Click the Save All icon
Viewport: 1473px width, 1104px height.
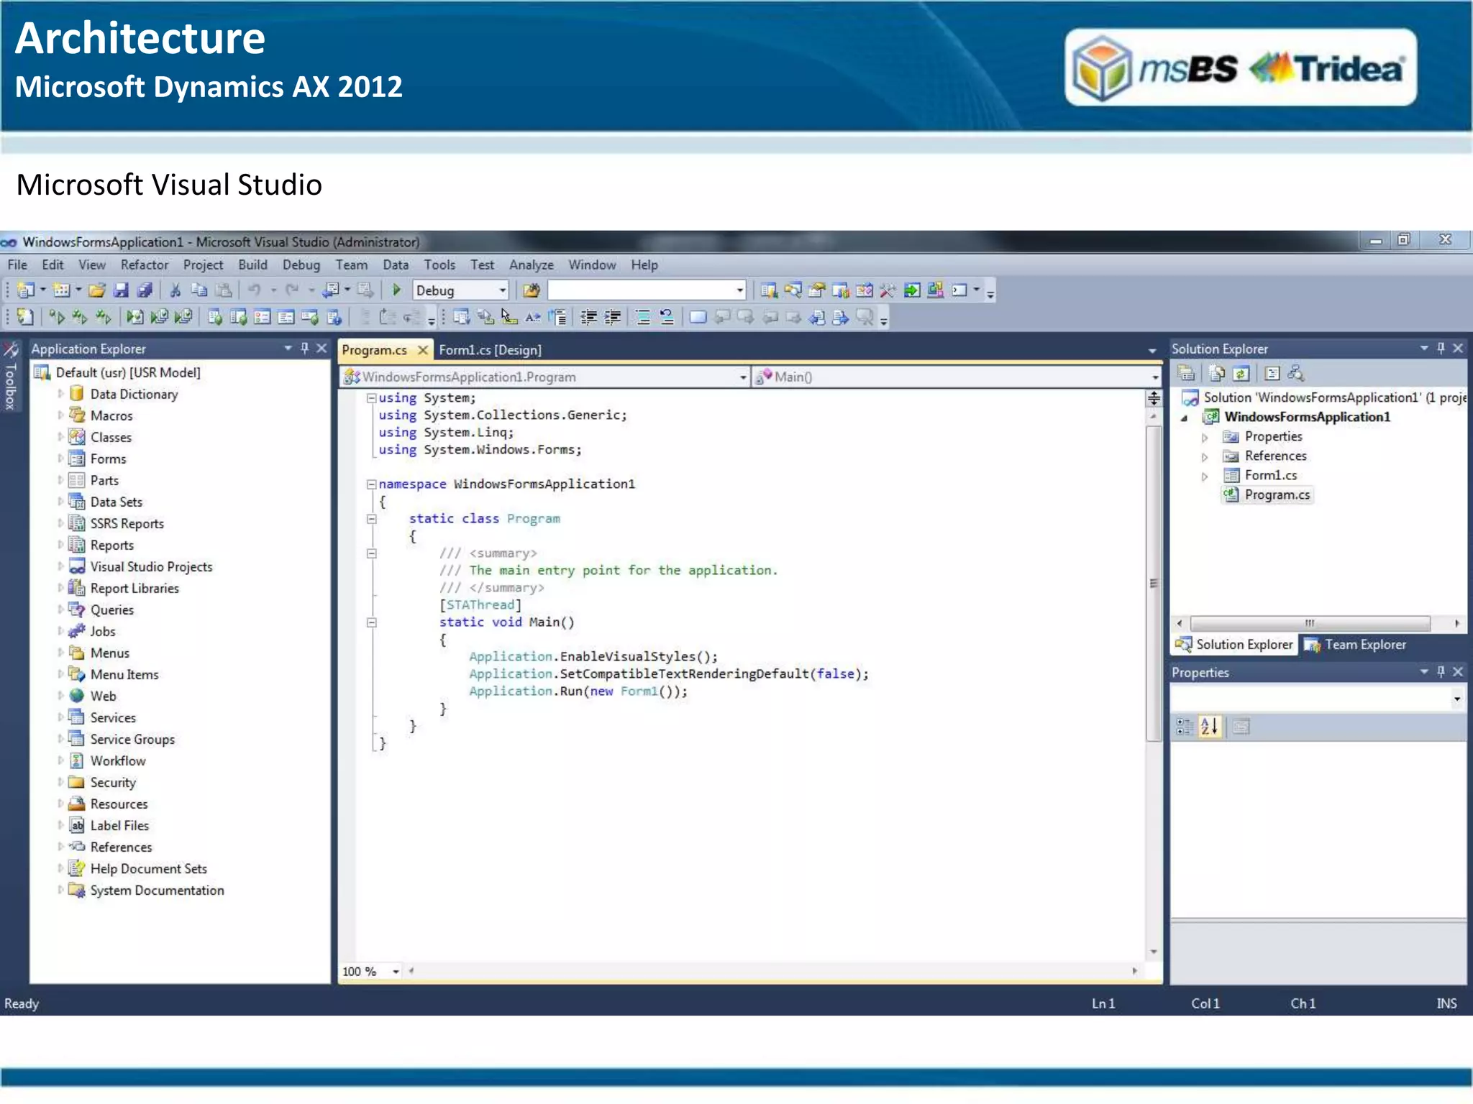pos(145,290)
